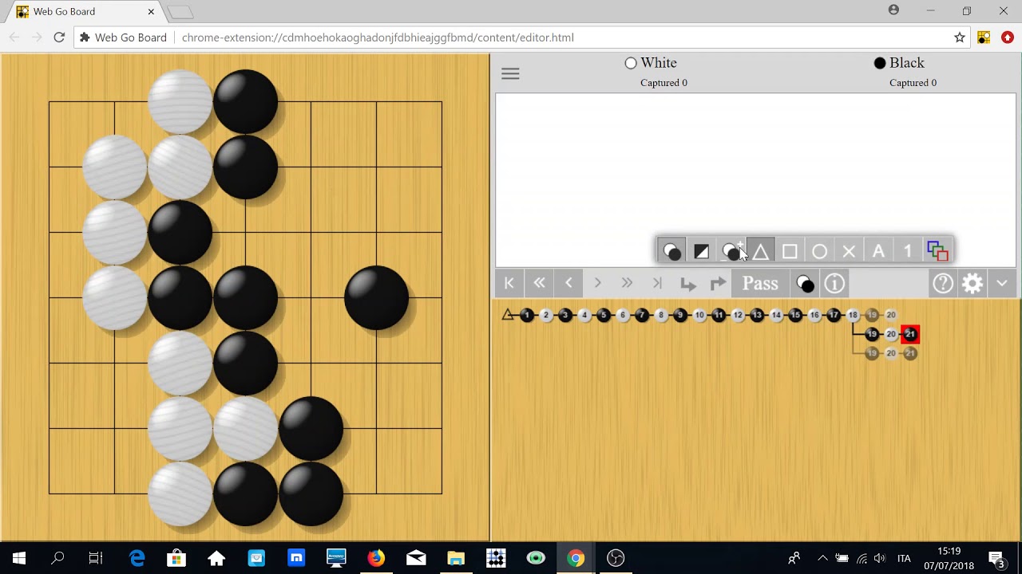Bookmark page with the star icon
Screen dimensions: 1022x574
tap(960, 37)
